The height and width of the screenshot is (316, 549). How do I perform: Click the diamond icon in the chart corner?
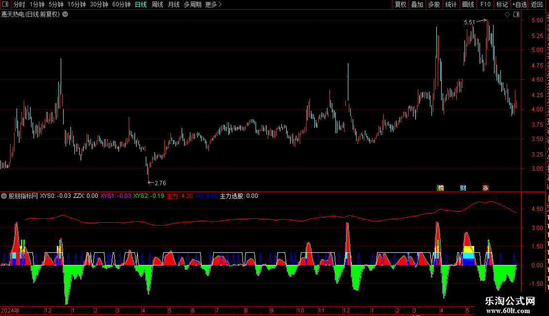pos(507,15)
